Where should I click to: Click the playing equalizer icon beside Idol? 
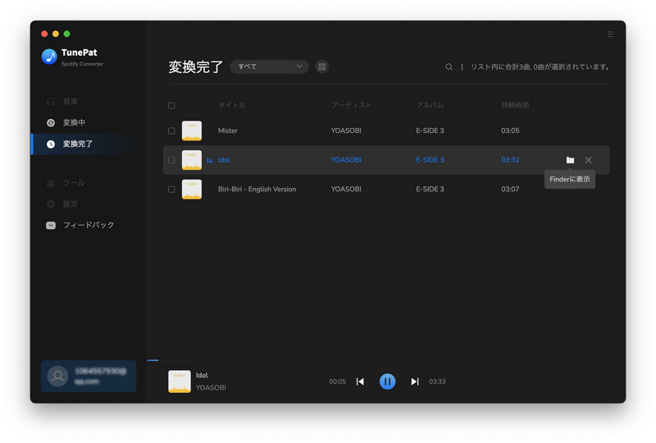point(210,160)
